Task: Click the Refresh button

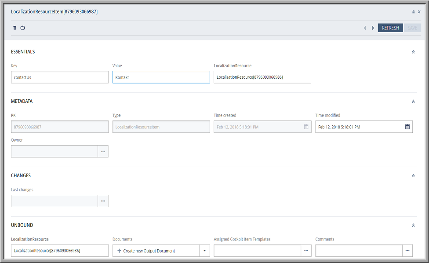Action: pos(390,28)
